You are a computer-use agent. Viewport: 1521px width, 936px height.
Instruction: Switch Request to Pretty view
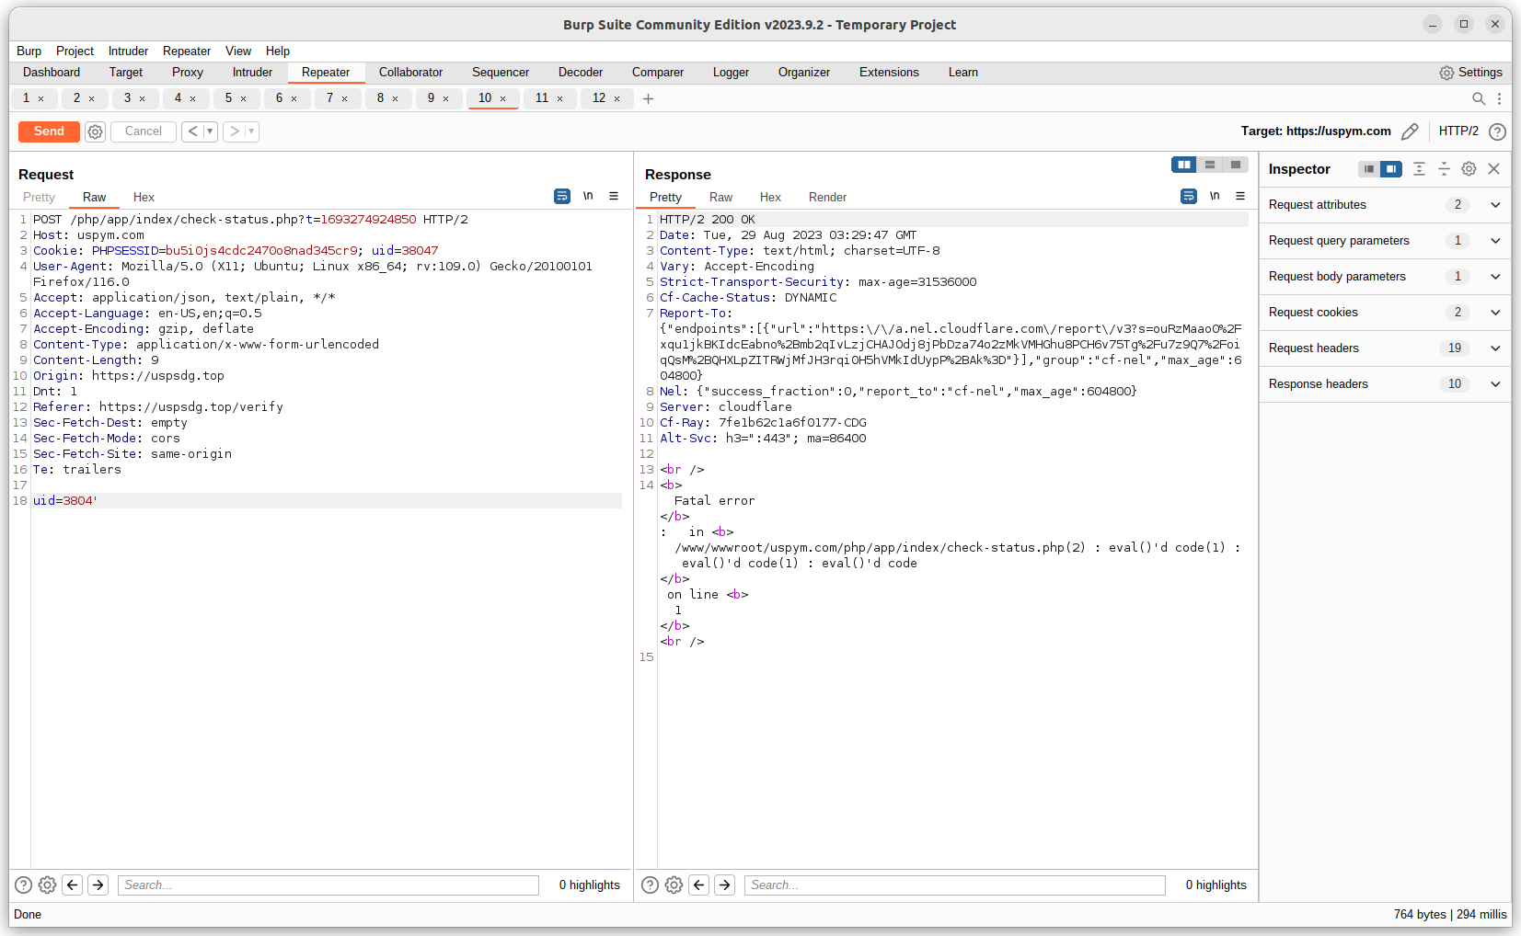(x=39, y=197)
